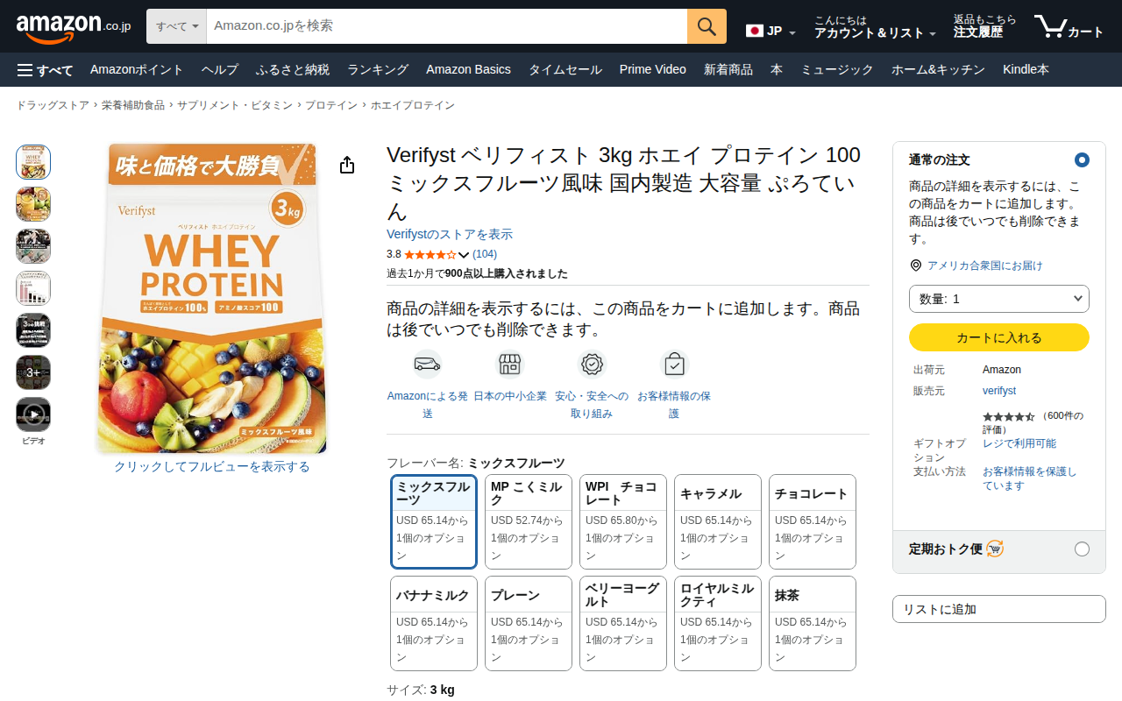Click the share icon beside product image
This screenshot has width=1122, height=701.
(x=347, y=165)
